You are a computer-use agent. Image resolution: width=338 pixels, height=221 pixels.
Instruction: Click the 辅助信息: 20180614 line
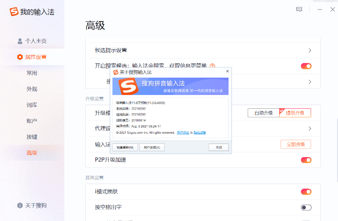point(131,120)
